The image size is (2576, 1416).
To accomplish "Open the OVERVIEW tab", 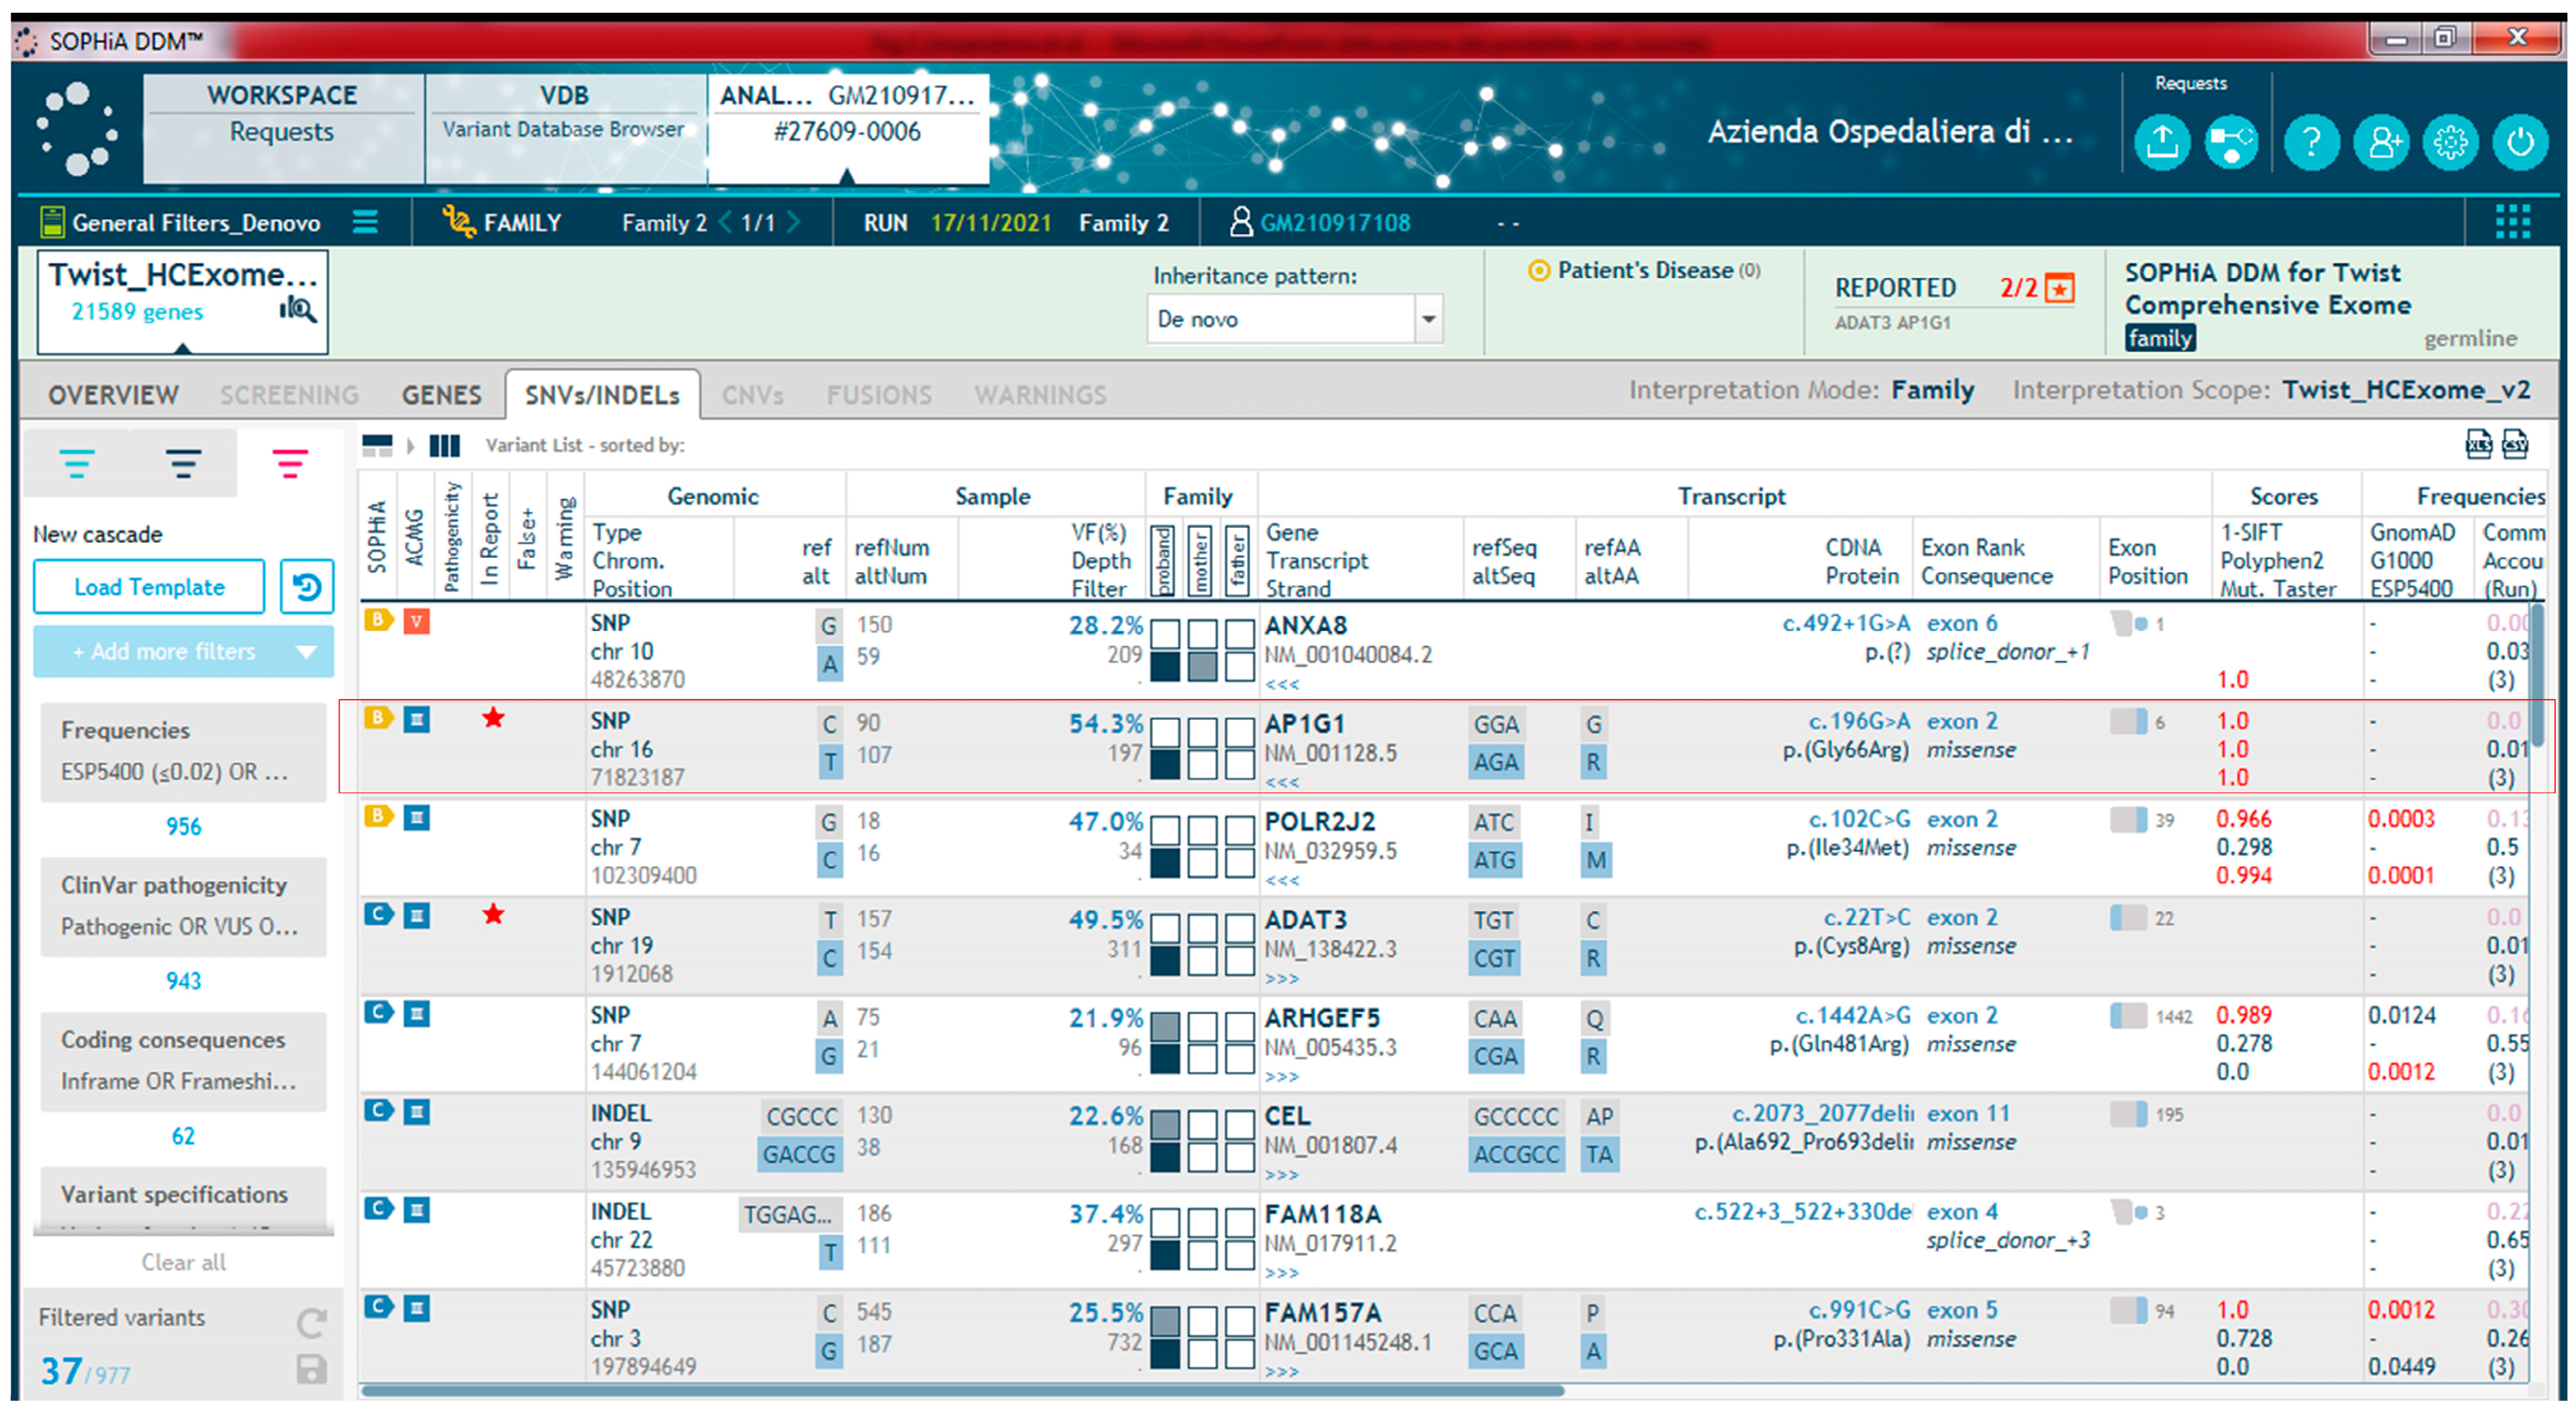I will (x=113, y=395).
